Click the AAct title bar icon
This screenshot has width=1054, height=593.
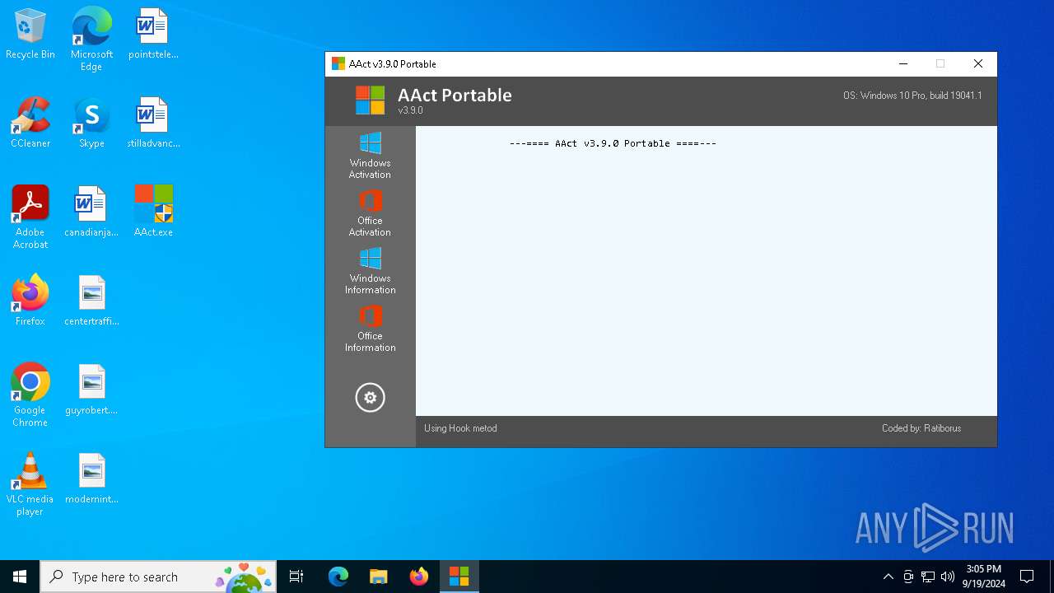(338, 63)
